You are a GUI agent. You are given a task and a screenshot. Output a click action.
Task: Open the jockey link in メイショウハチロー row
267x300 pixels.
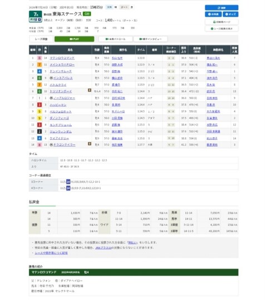coord(117,64)
